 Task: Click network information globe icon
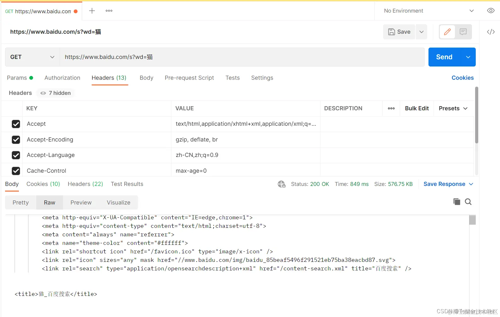click(282, 184)
